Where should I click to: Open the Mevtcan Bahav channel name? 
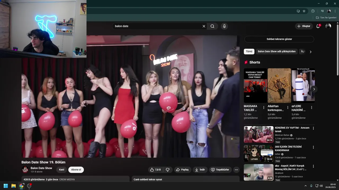click(x=282, y=135)
